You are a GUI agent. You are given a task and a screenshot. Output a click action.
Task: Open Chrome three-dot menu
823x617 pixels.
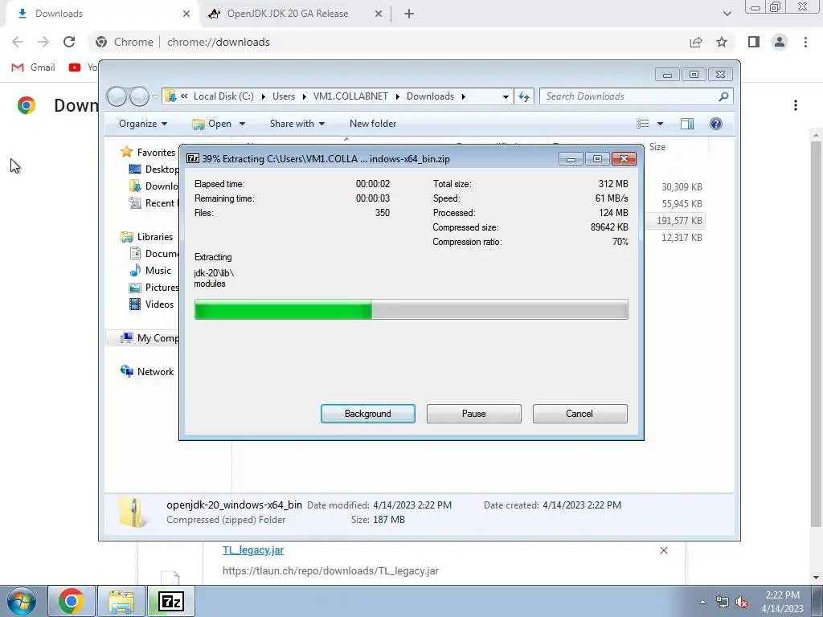point(805,42)
